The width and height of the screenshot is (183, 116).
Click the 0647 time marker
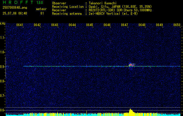tap(125, 25)
